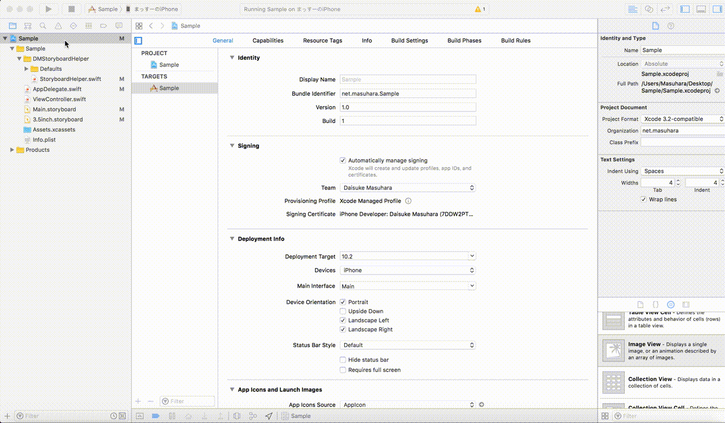
Task: Open the Report navigator
Action: point(119,26)
